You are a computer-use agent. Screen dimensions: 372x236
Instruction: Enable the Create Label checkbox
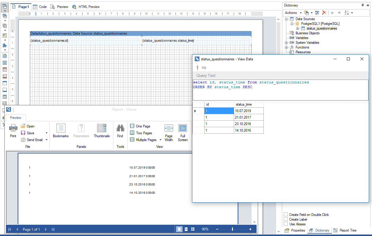[x=286, y=219]
